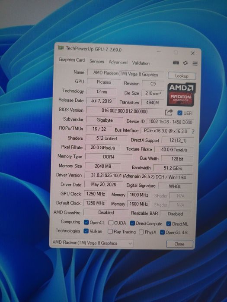Screen dimensions: 227x302
Task: Click the Driver Date field May 20, 2026
Action: click(103, 185)
